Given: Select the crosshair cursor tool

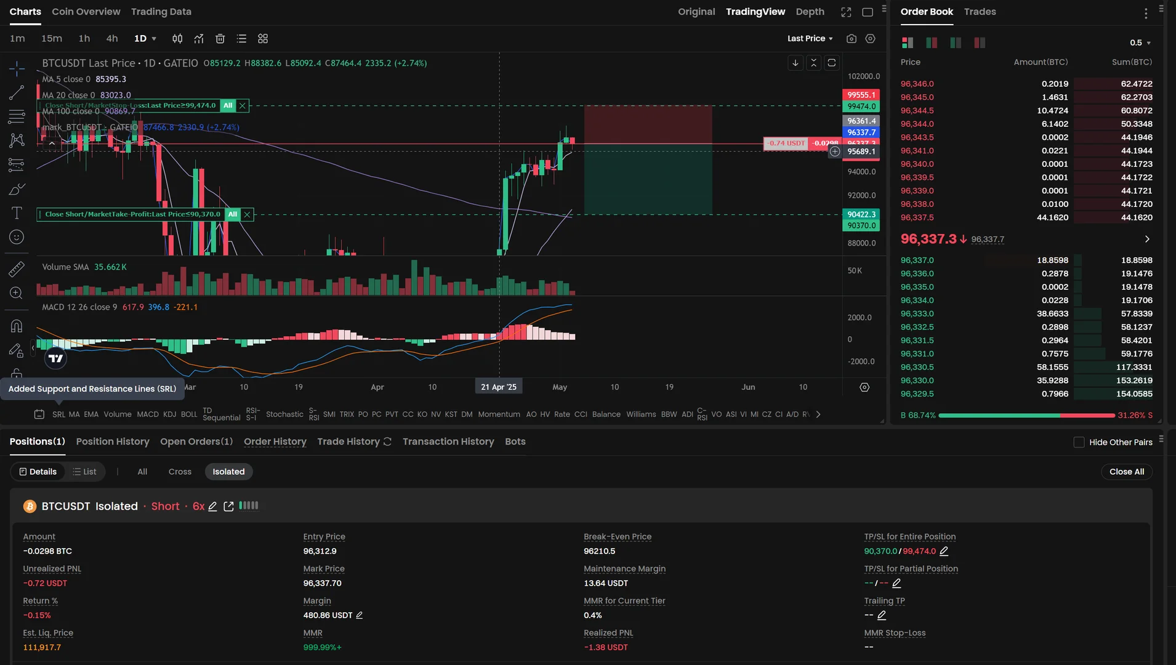Looking at the screenshot, I should pyautogui.click(x=17, y=68).
